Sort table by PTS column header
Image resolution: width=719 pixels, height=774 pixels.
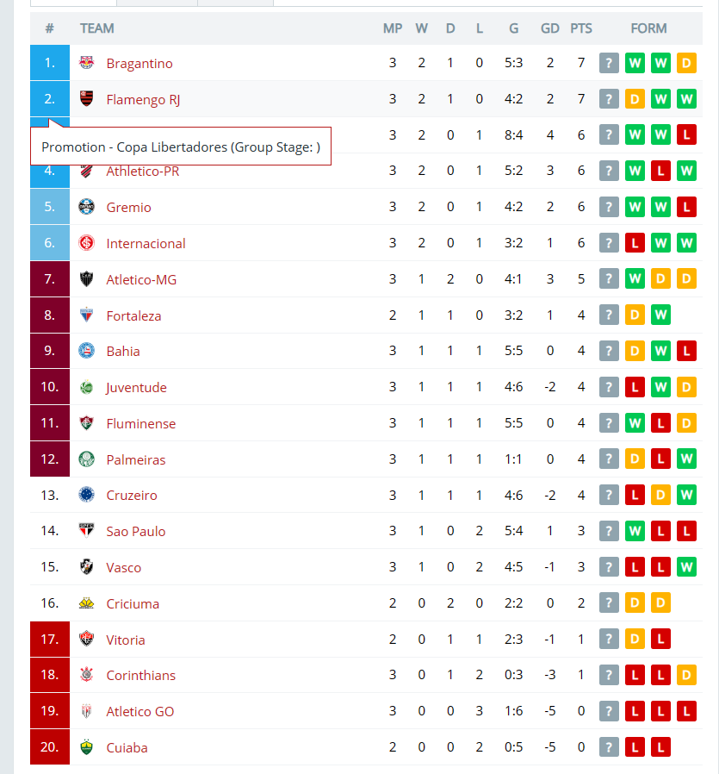click(x=581, y=28)
